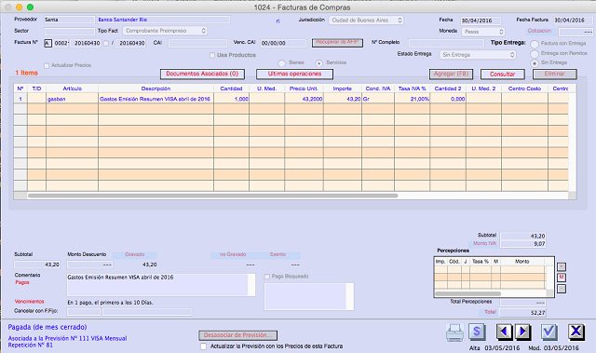
Task: Click the Monto Descuento field
Action: point(89,265)
